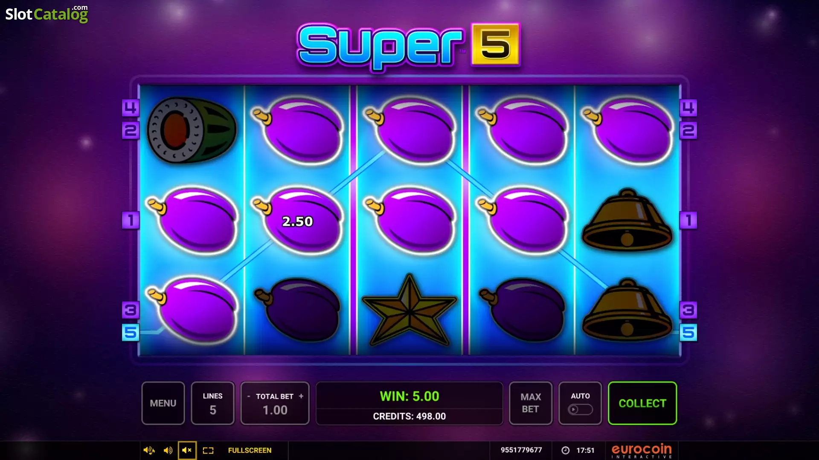Change the LINES 5 selector
Viewport: 819px width, 460px height.
[x=212, y=403]
